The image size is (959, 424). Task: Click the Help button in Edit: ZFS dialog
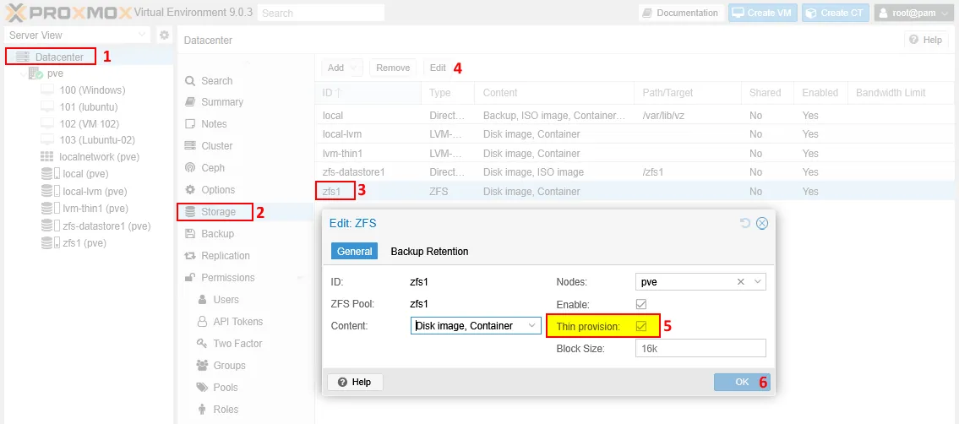pos(355,382)
